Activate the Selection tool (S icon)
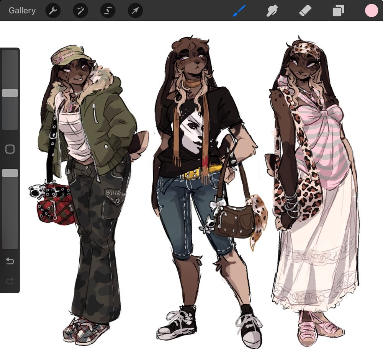This screenshot has height=364, width=383. [x=108, y=11]
